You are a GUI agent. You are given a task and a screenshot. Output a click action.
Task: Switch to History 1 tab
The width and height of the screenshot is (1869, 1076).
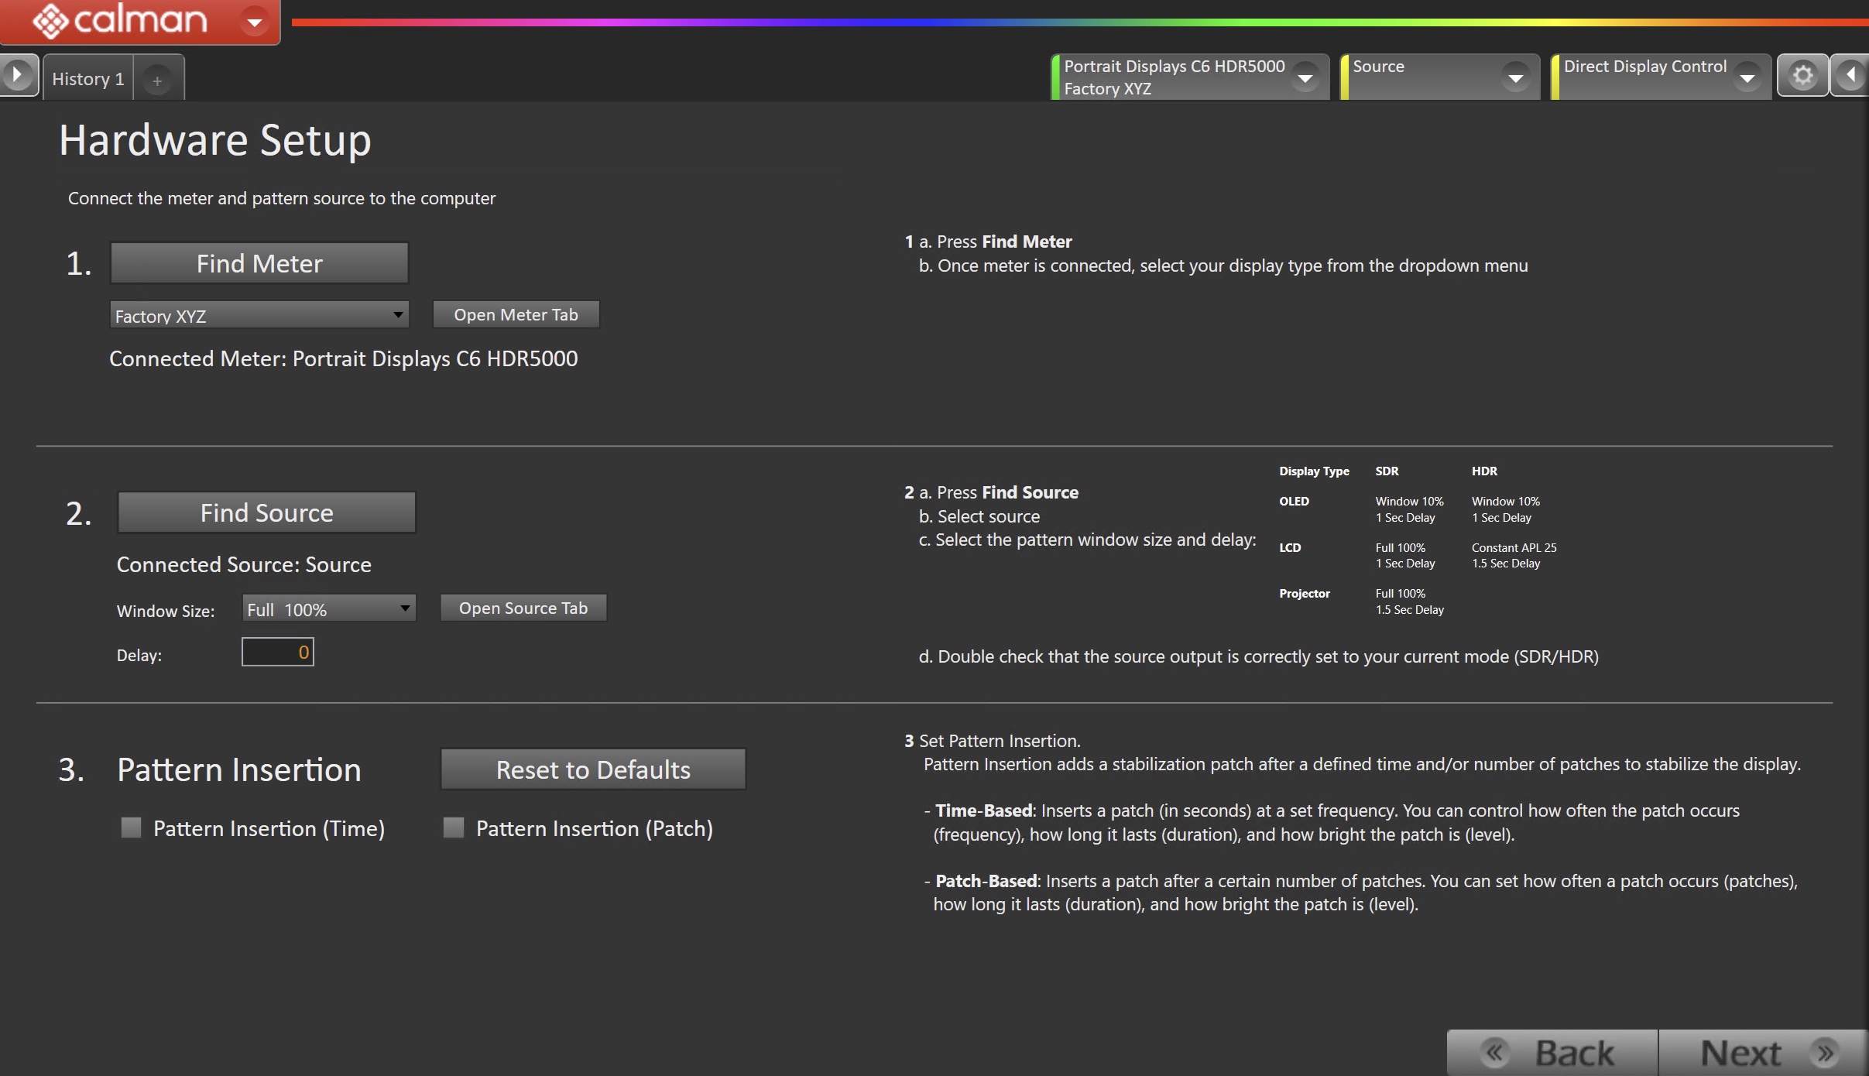(87, 79)
